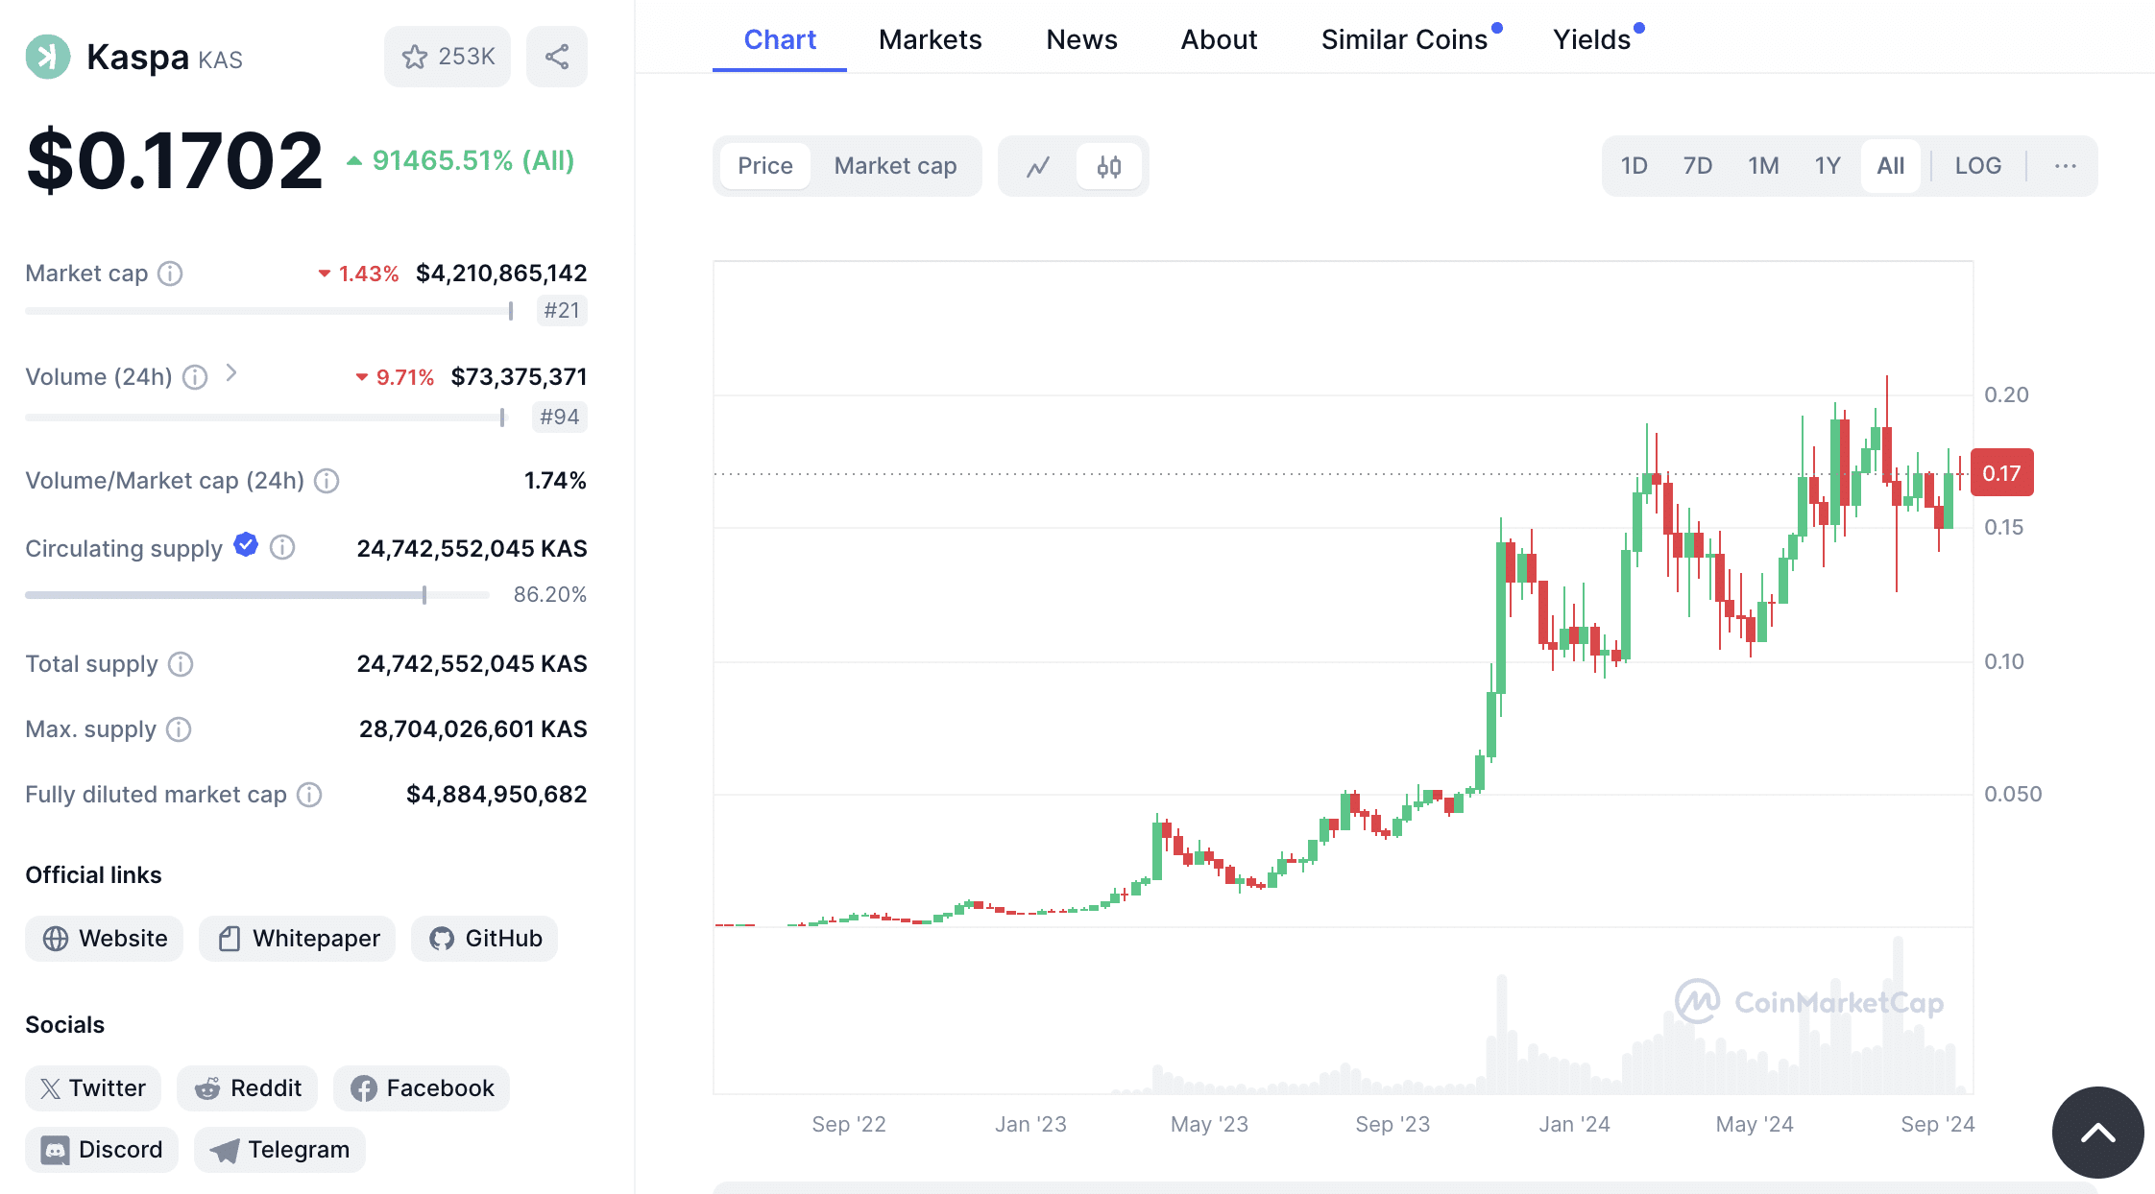Switch to the Similar Coins tab

[x=1405, y=39]
